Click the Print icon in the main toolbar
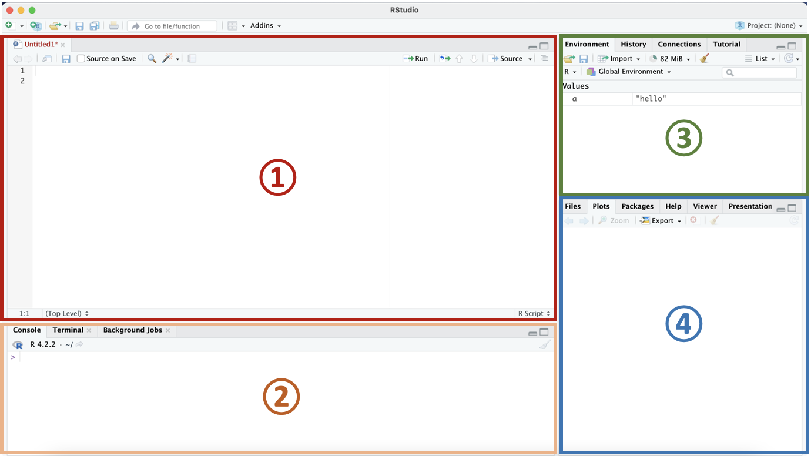Image resolution: width=811 pixels, height=456 pixels. [114, 26]
